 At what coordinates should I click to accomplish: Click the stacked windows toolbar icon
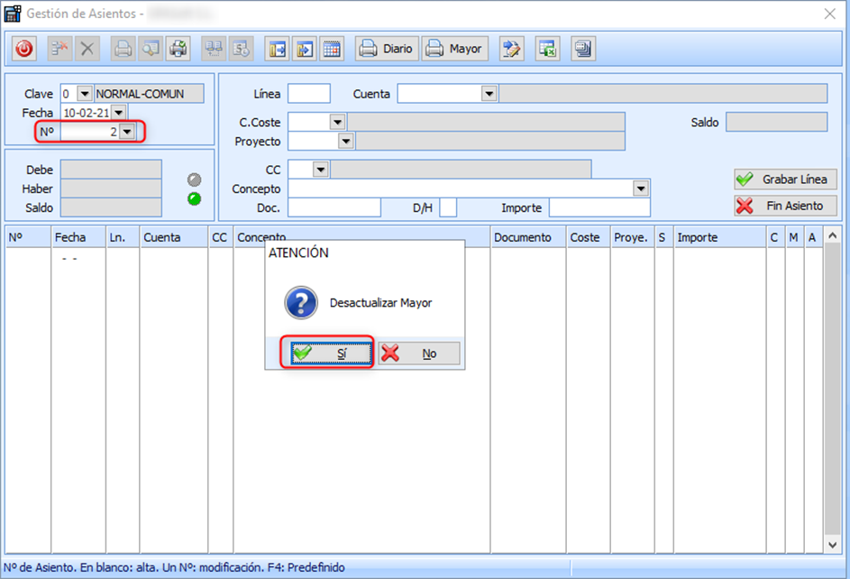coord(582,49)
